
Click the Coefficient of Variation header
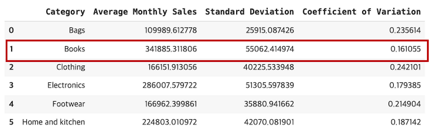pos(361,12)
